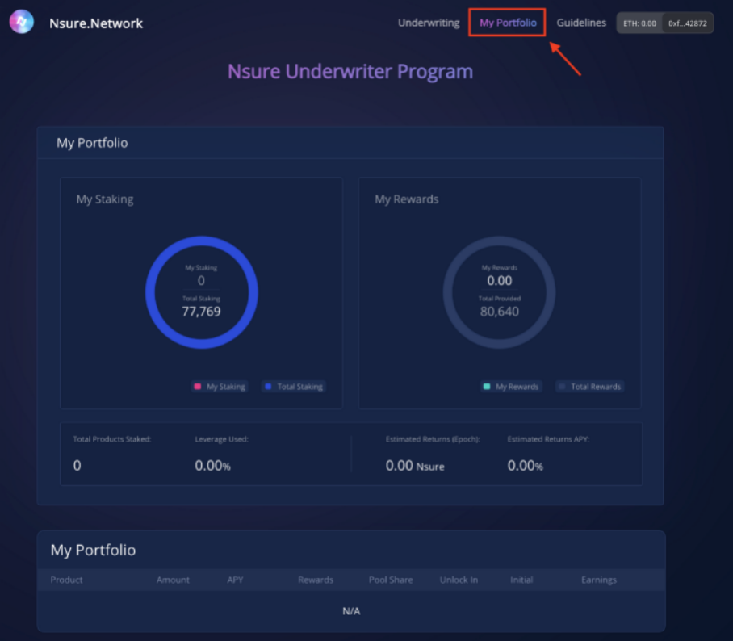Toggle the teal My Rewards legend item
The height and width of the screenshot is (641, 733).
point(512,387)
